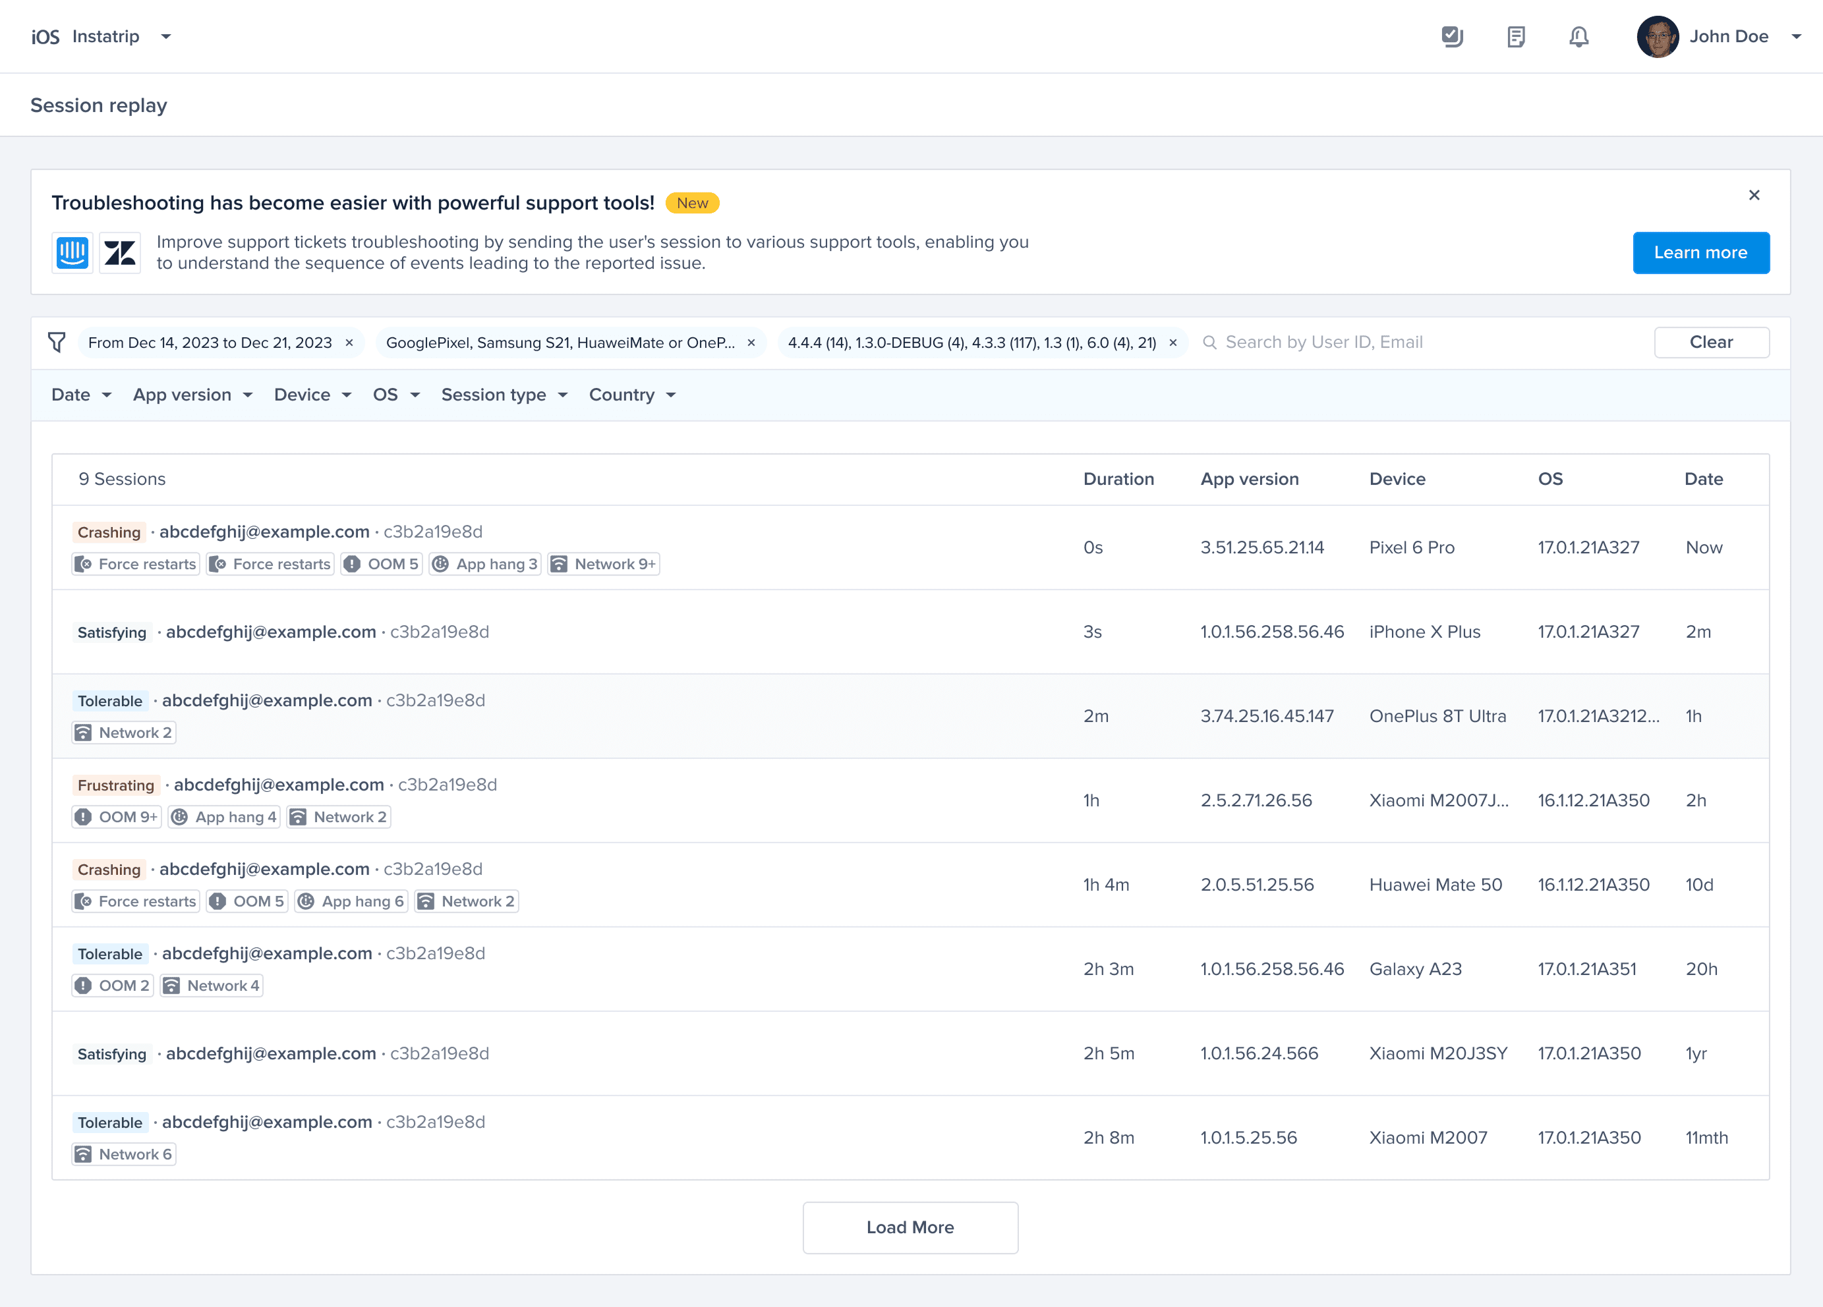Open the Date filter dropdown
Image resolution: width=1823 pixels, height=1307 pixels.
(x=81, y=395)
